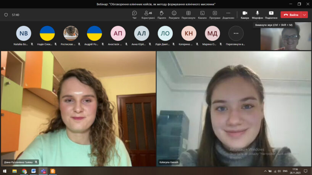
Task: Select the КН participant avatar
Action: point(188,33)
